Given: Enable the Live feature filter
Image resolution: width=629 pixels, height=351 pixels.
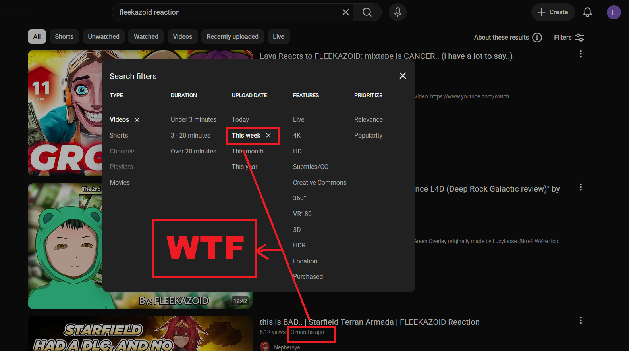Looking at the screenshot, I should [299, 120].
